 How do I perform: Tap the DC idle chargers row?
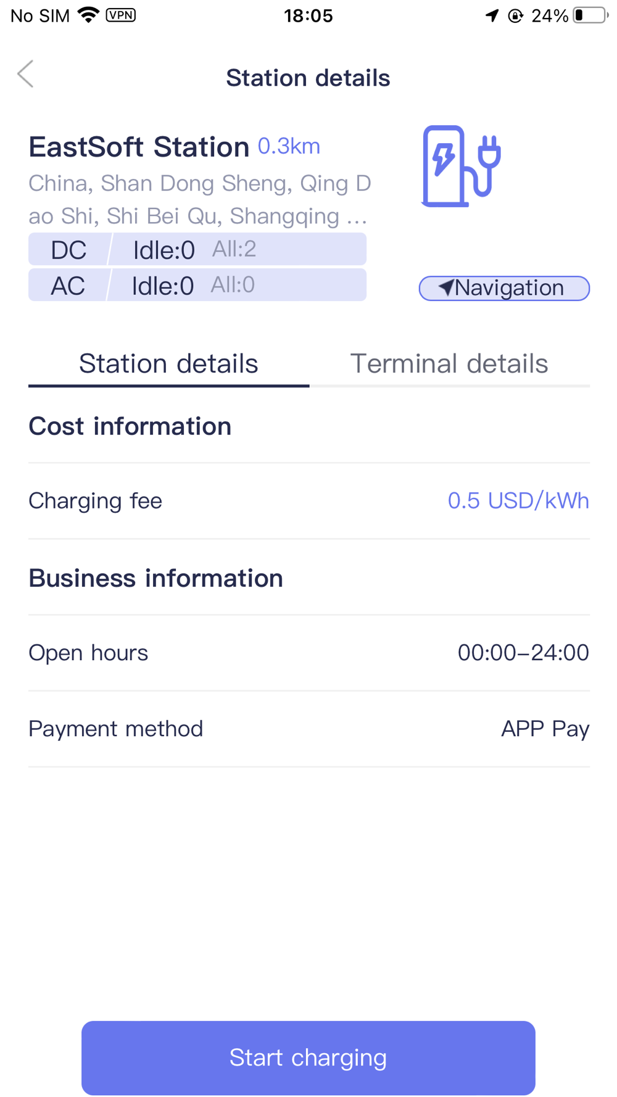[197, 249]
